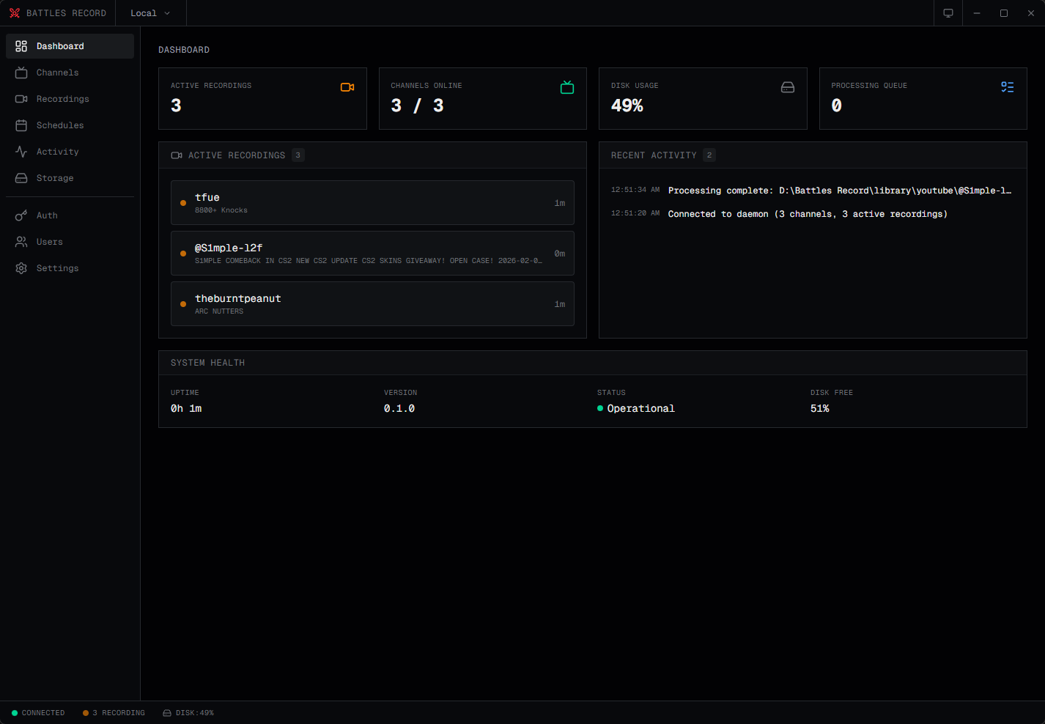Open the Settings gear in the sidebar
This screenshot has width=1045, height=724.
tap(21, 267)
